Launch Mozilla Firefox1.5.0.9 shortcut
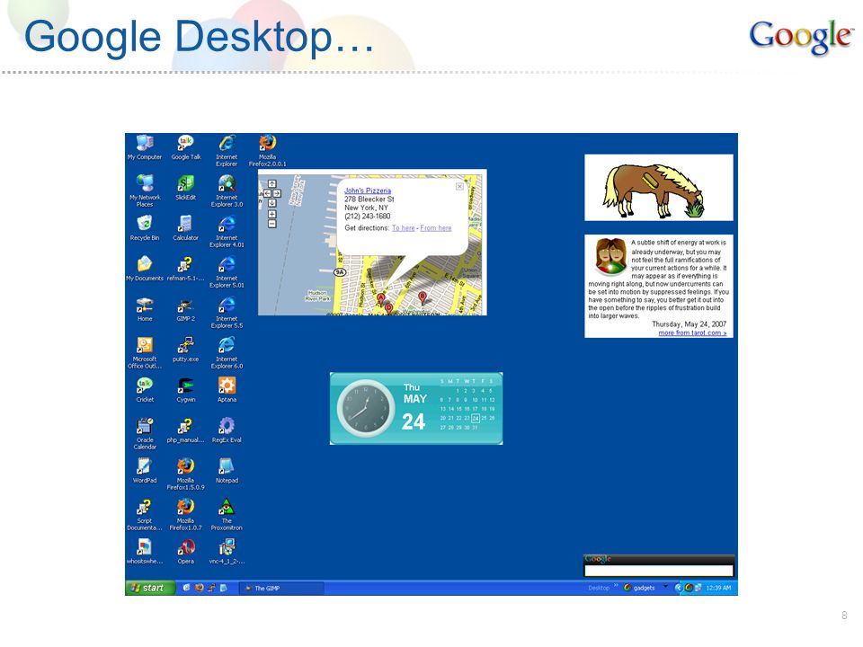Screen dimensions: 863x647 [x=186, y=474]
